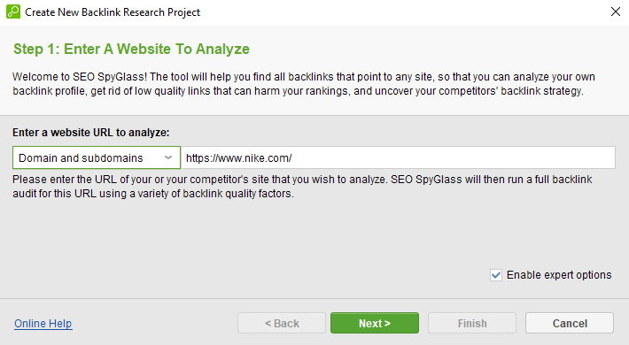Click the disabled Finish button
Viewport: 629px width, 345px height.
pyautogui.click(x=472, y=323)
